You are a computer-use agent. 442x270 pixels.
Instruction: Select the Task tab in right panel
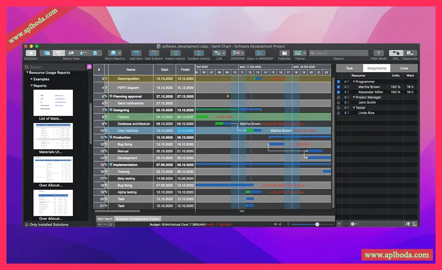point(349,68)
